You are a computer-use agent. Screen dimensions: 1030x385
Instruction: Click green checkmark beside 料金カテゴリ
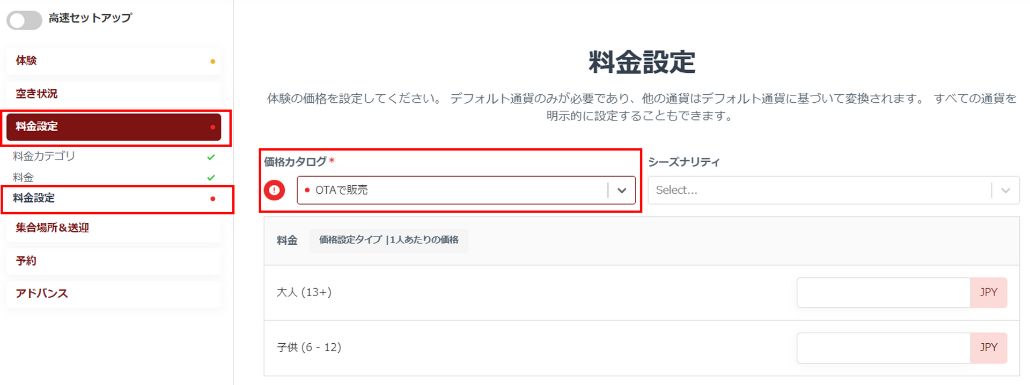pyautogui.click(x=211, y=157)
